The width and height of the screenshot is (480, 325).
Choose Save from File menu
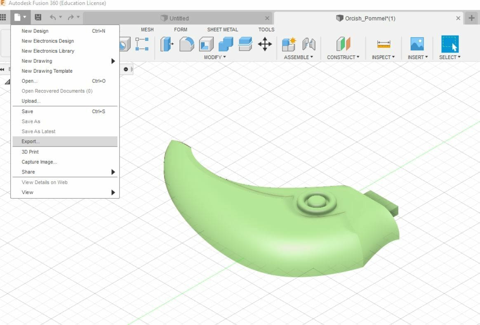[65, 111]
